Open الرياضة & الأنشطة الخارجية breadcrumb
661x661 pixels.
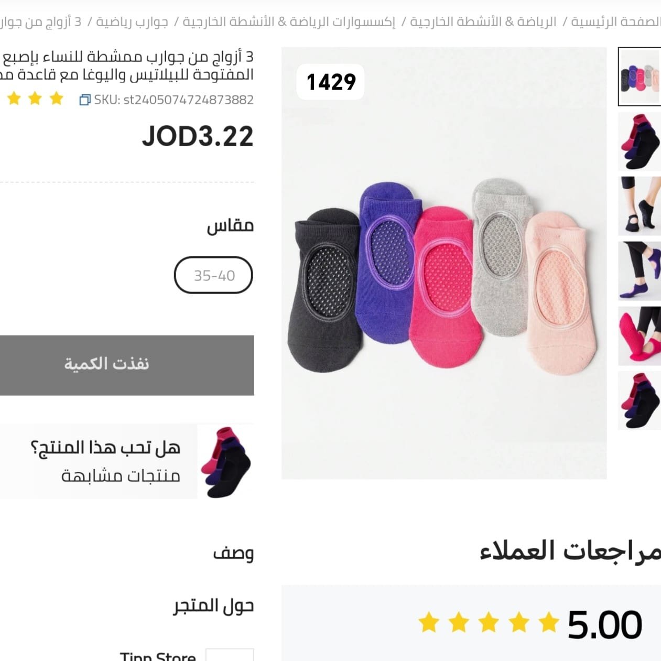(x=483, y=21)
